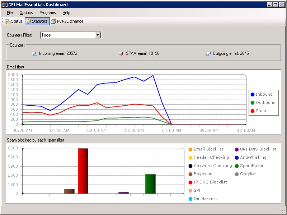Viewport: 287px width, 215px height.
Task: Minimize the Dashboard window
Action: pyautogui.click(x=269, y=5)
